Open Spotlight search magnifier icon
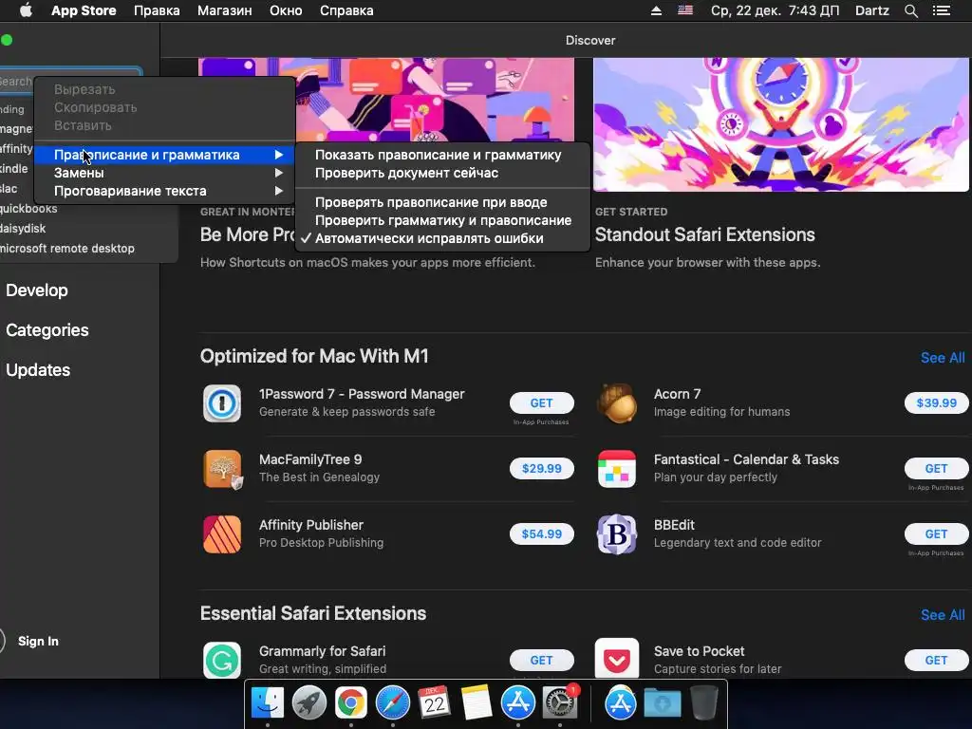The height and width of the screenshot is (729, 972). click(x=910, y=10)
